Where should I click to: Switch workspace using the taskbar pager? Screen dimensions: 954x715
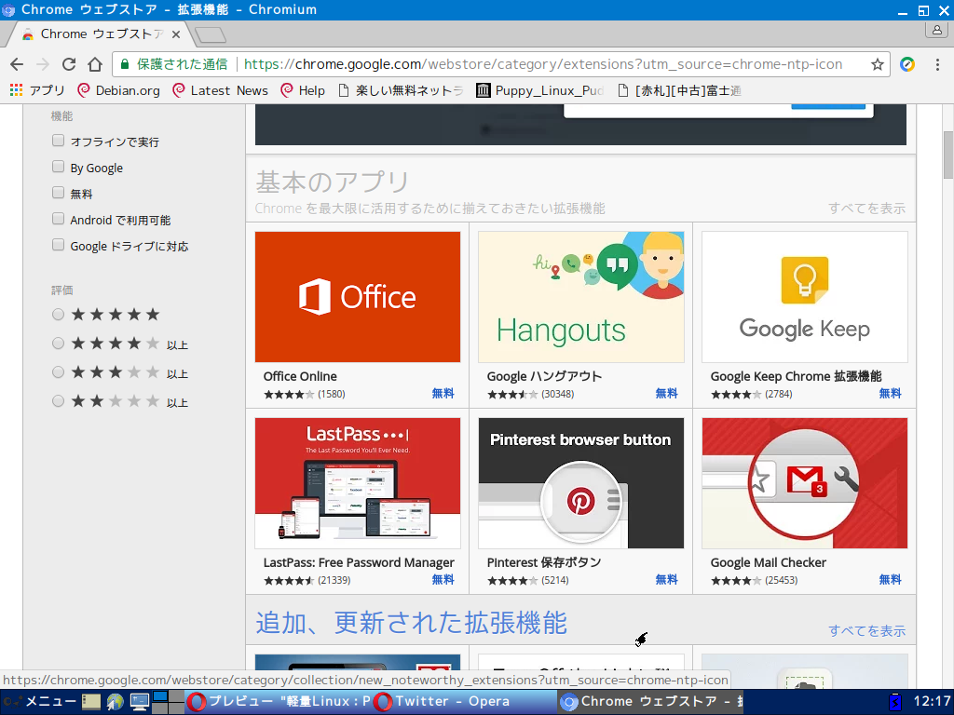pos(168,702)
